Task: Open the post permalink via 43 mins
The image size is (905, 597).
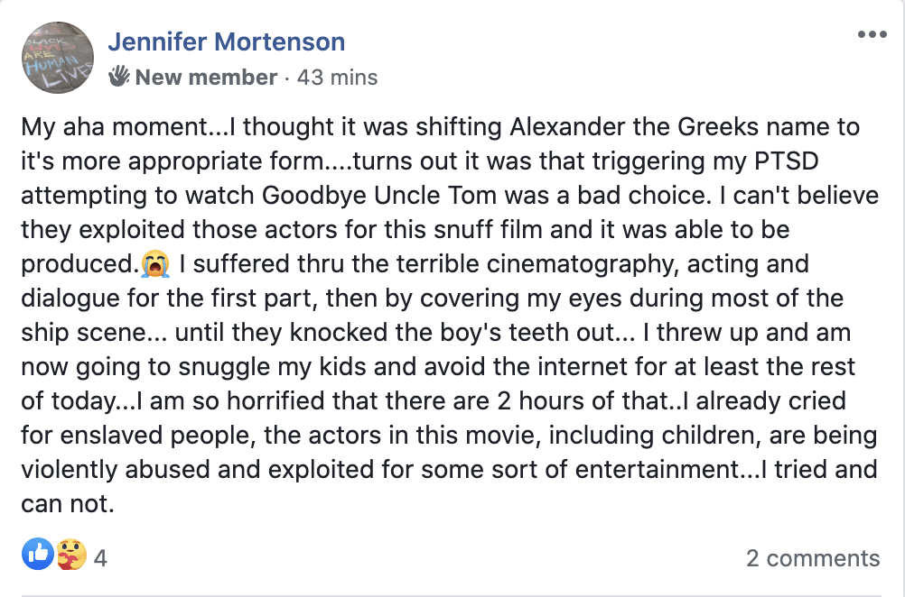Action: 337,78
